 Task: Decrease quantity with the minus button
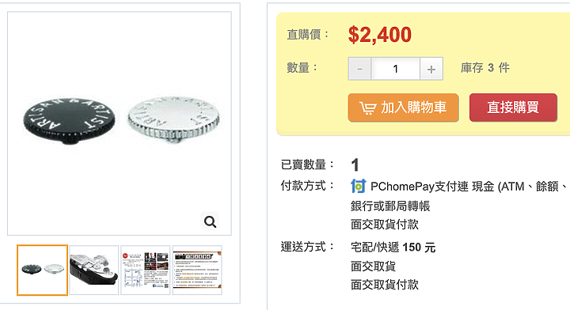tap(359, 69)
